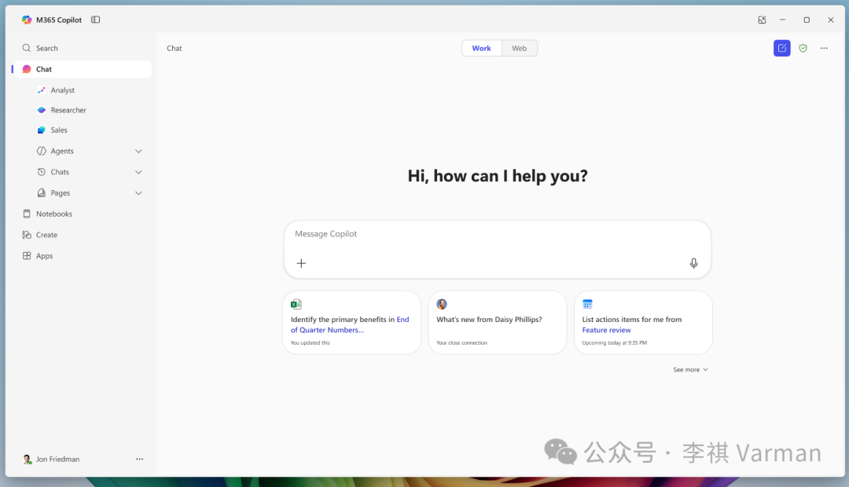Switch to the Web tab

520,48
